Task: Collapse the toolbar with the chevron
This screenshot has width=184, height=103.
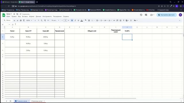Action: point(179,20)
